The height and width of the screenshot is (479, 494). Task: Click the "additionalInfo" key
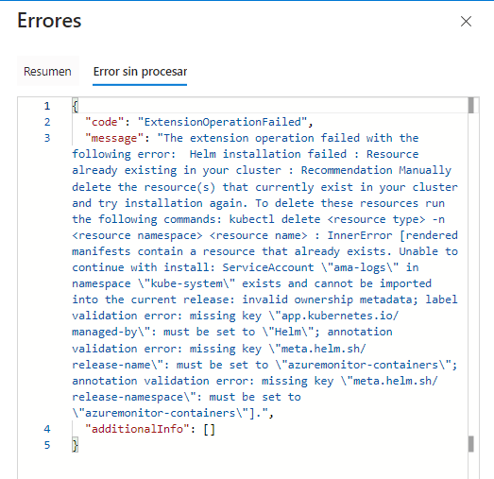[137, 429]
